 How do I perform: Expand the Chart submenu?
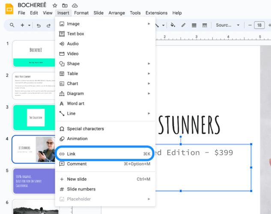click(x=105, y=83)
